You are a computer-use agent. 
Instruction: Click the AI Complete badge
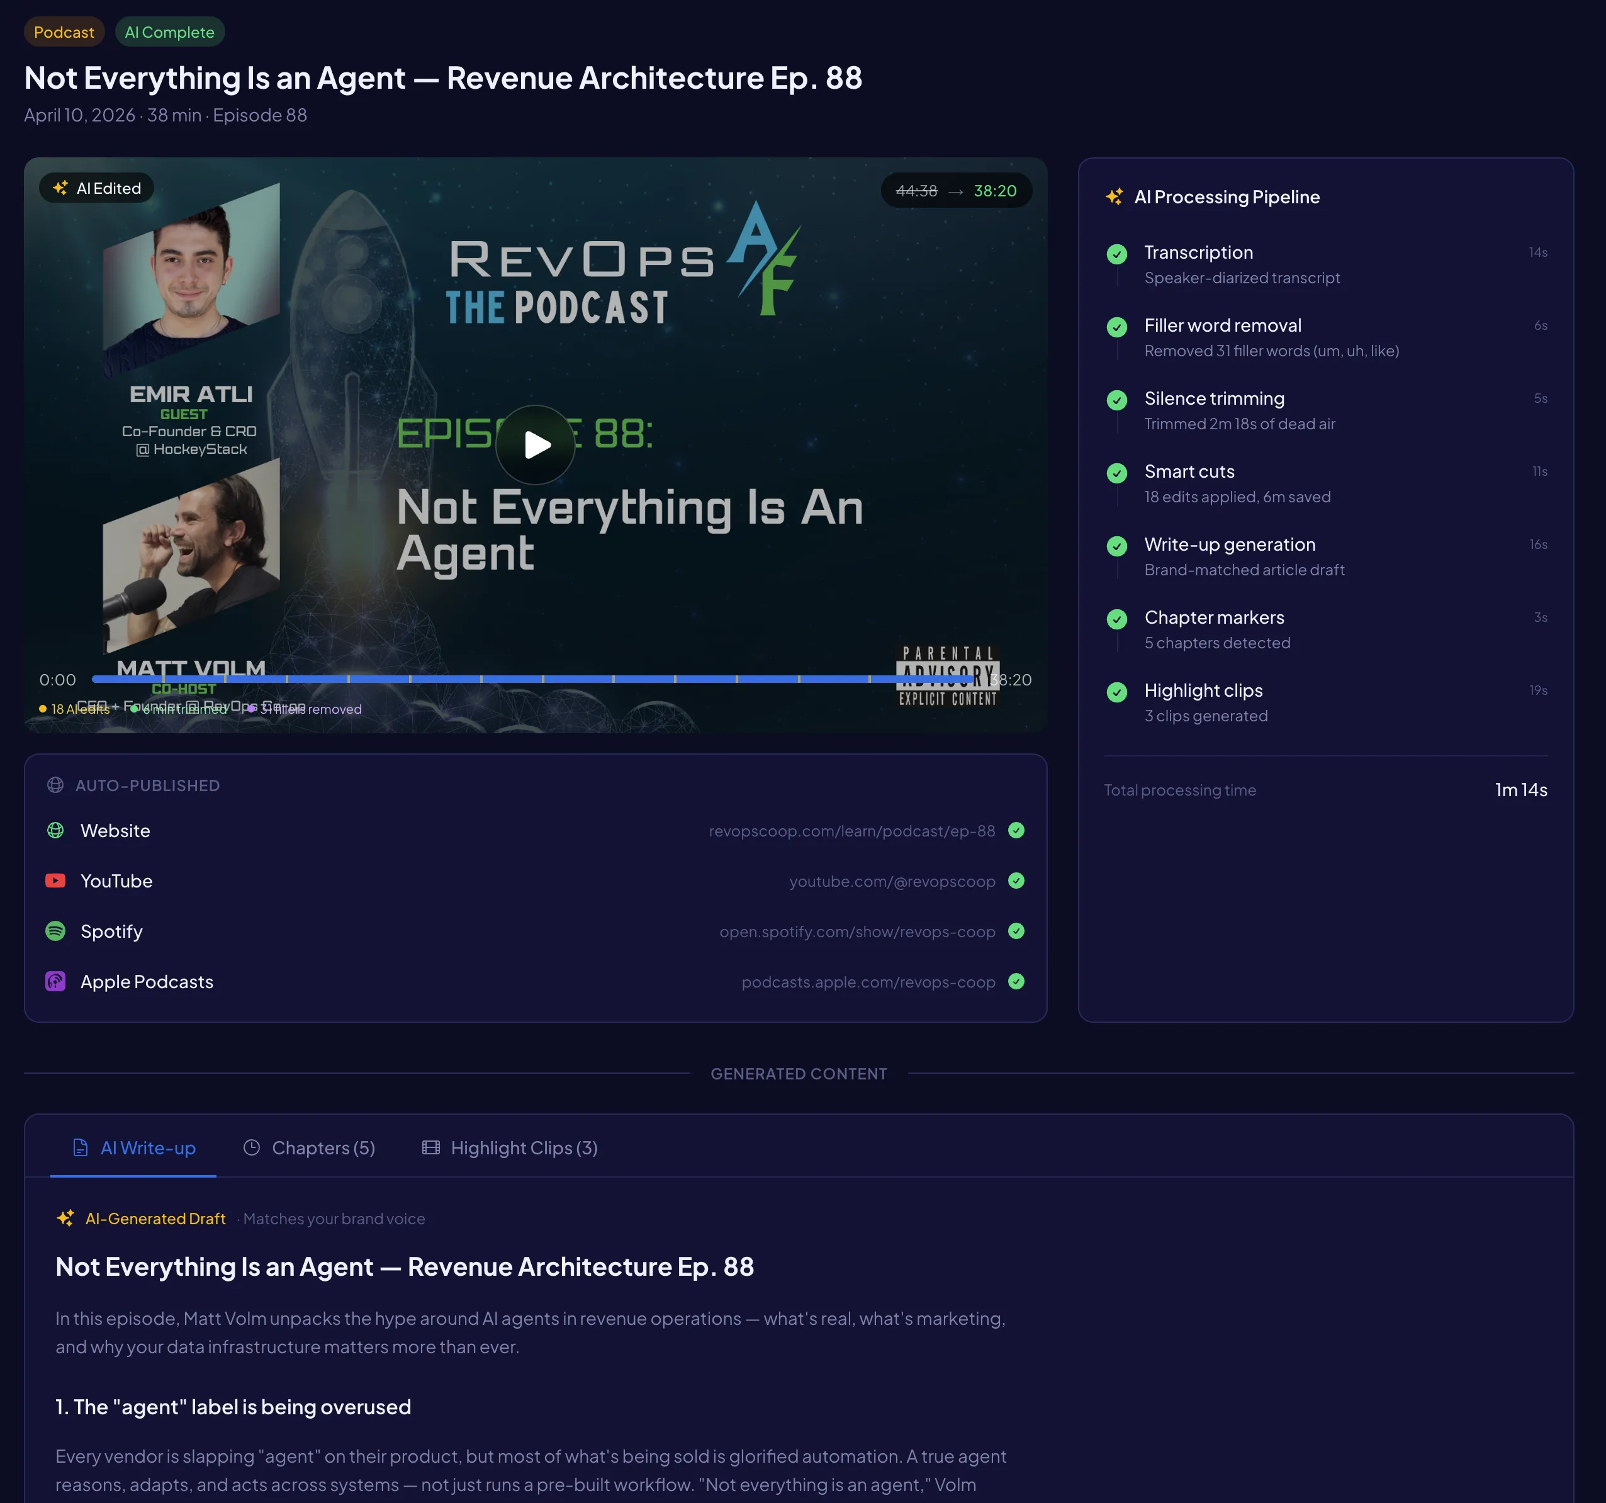click(170, 32)
